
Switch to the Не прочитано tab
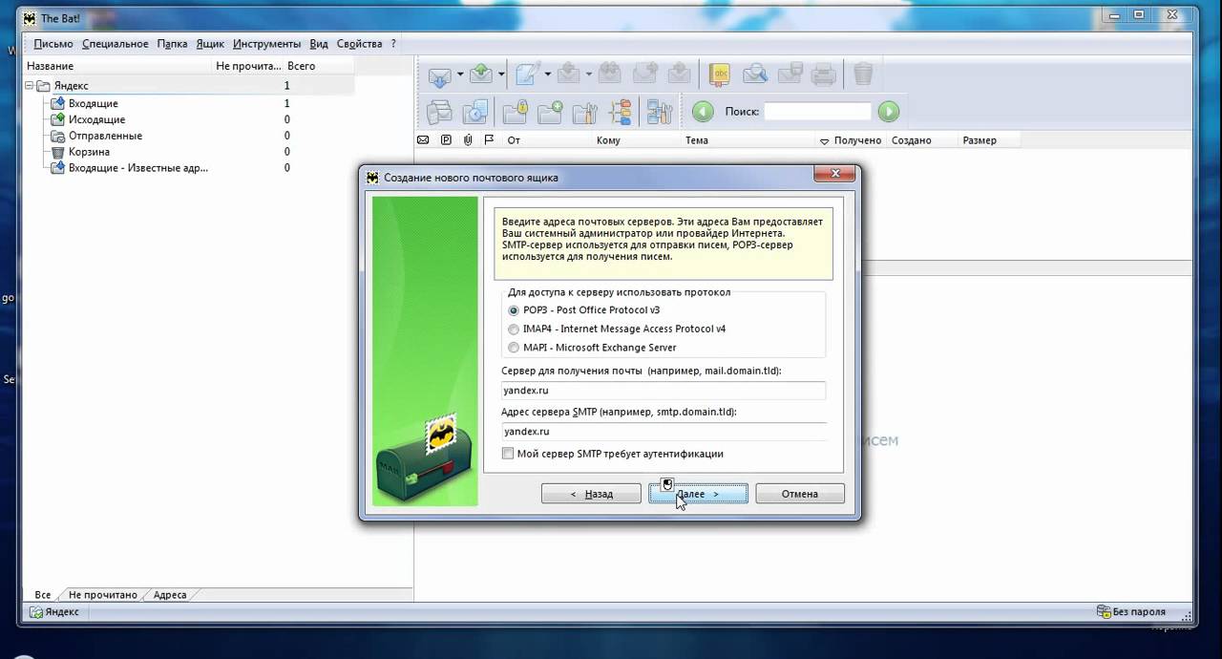(102, 595)
